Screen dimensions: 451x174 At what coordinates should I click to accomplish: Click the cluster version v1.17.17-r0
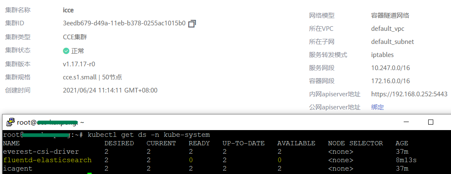[79, 64]
